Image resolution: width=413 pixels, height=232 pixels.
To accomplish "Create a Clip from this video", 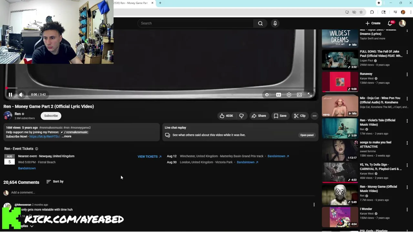I will pos(300,116).
